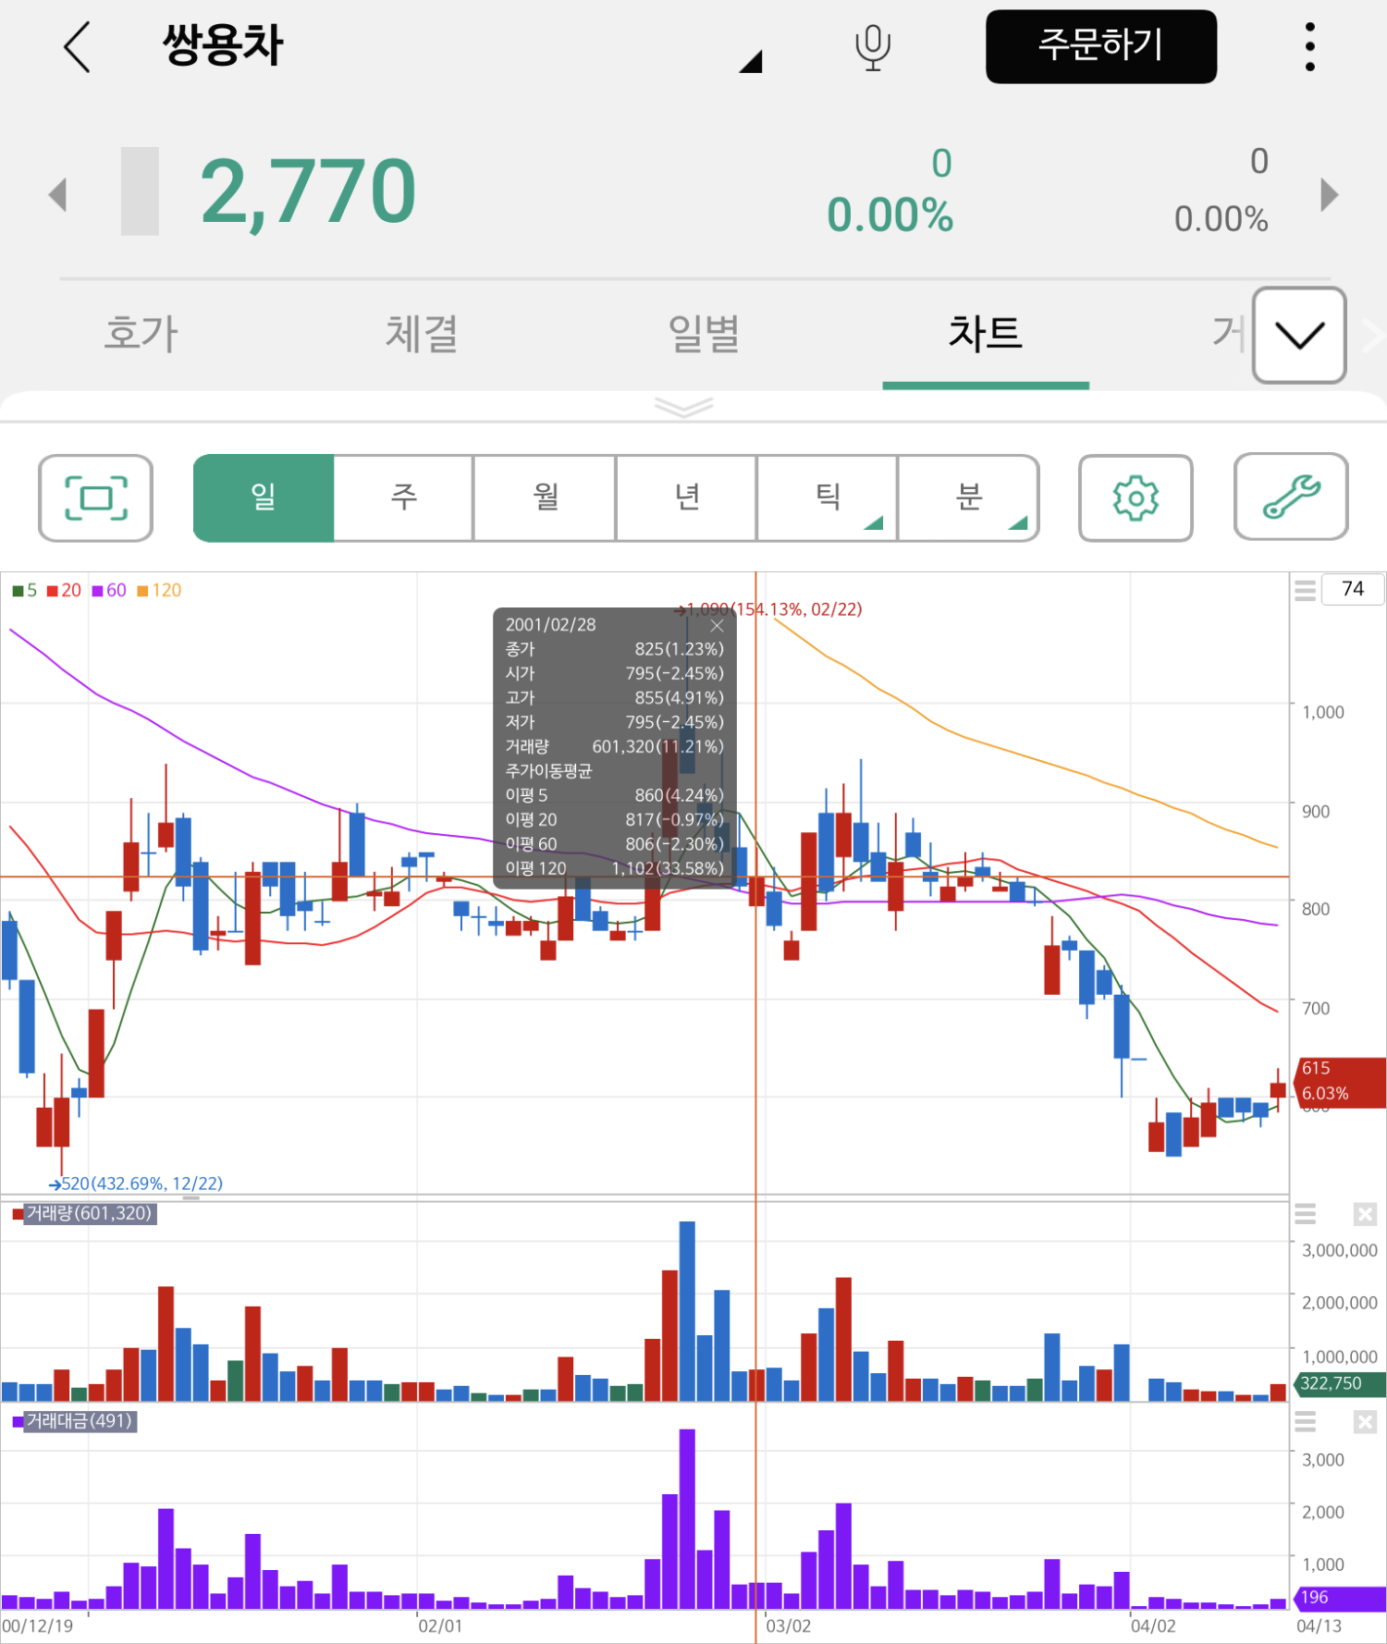
Task: Tap the 196 trading value axis tag
Action: click(1341, 1598)
